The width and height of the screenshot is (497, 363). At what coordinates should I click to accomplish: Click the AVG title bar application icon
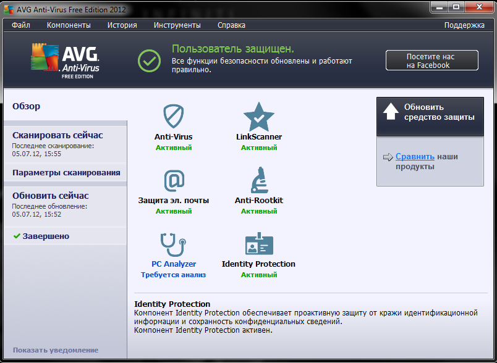[x=8, y=10]
